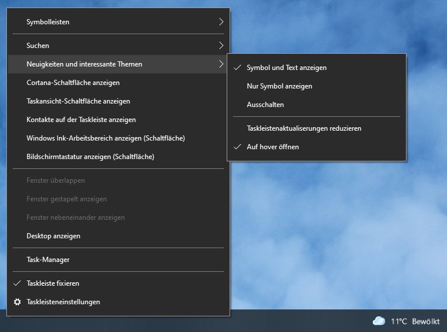Expand the Suchen submenu chevron
The image size is (447, 332).
point(221,45)
